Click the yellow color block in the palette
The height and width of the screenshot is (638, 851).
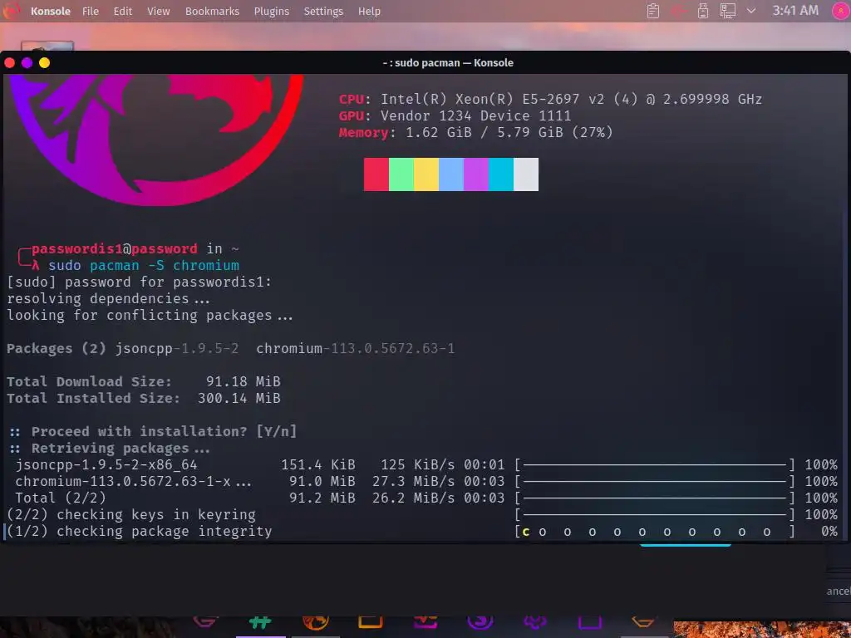tap(426, 174)
